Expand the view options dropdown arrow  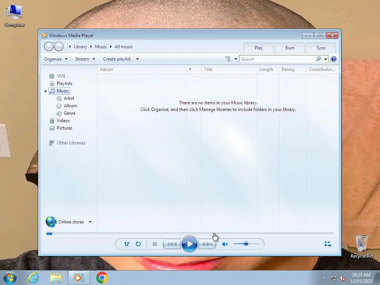(236, 59)
